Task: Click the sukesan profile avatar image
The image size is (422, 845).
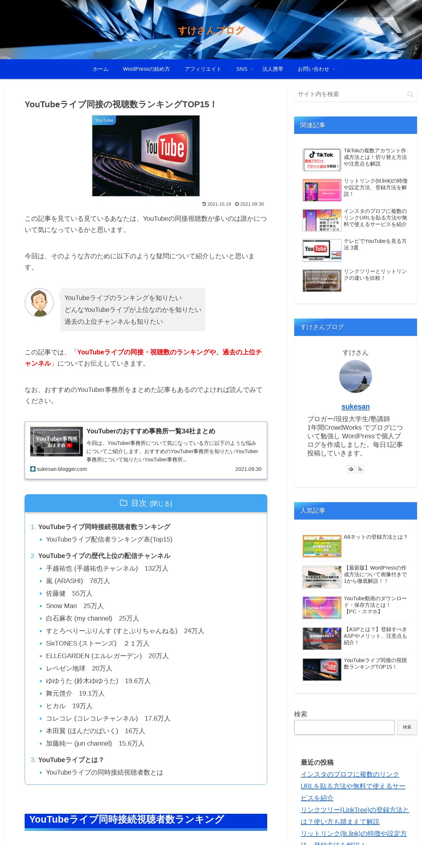Action: pyautogui.click(x=356, y=376)
